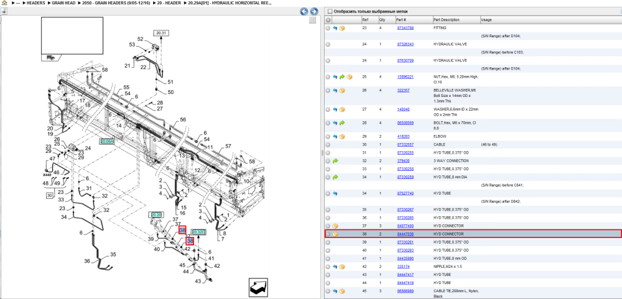Click the small gray square diagram tool

[x=313, y=21]
